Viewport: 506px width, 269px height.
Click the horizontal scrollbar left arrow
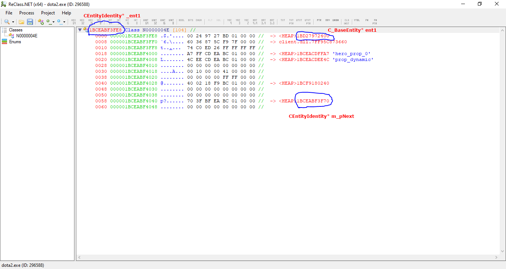[80, 258]
